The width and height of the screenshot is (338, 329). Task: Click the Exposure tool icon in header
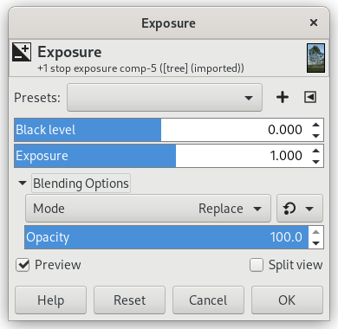tap(22, 52)
